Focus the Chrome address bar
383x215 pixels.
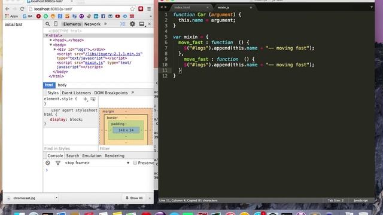[81, 9]
